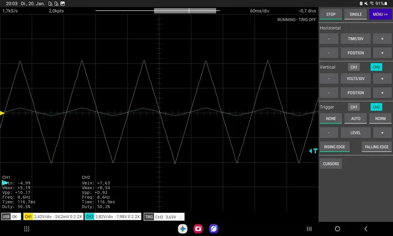Select CH2 as trigger source
393x236 pixels.
(x=376, y=107)
